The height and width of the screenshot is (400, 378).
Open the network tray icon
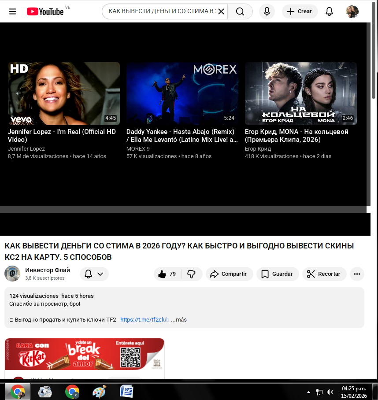319,392
